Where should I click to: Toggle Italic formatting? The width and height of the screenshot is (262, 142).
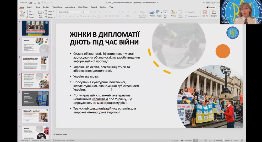[x=63, y=16]
